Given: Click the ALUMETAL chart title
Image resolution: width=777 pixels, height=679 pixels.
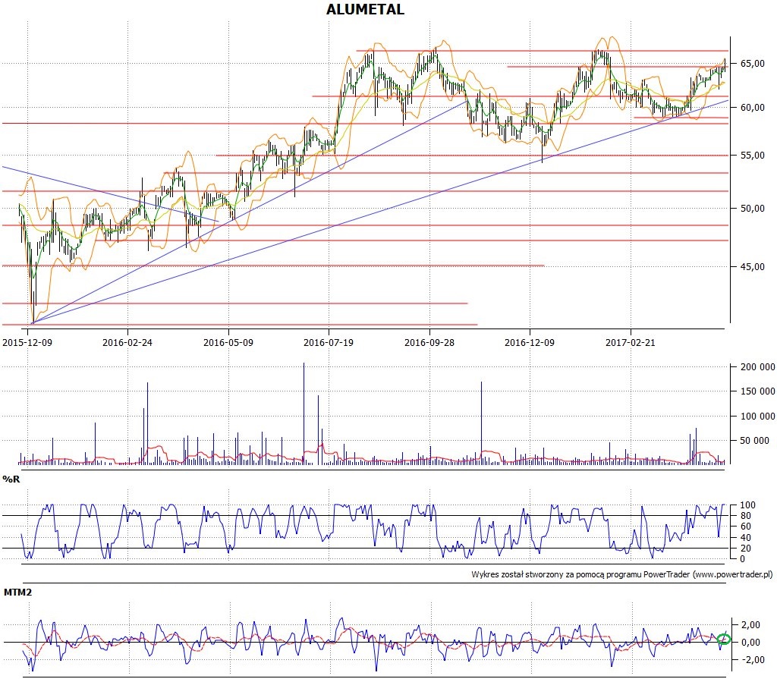Looking at the screenshot, I should click(x=365, y=9).
